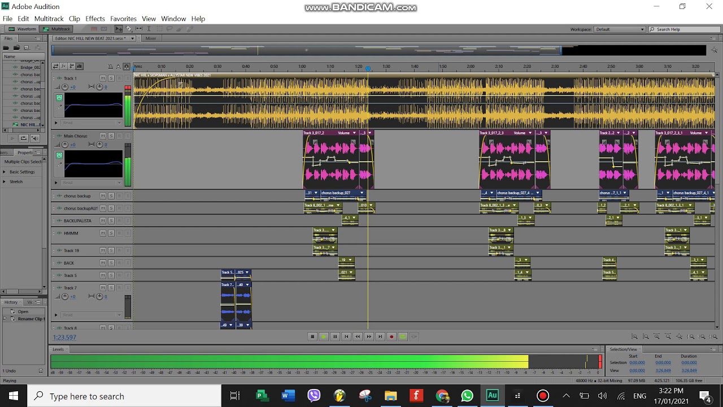723x407 pixels.
Task: Open the Multitrack menu
Action: point(49,19)
